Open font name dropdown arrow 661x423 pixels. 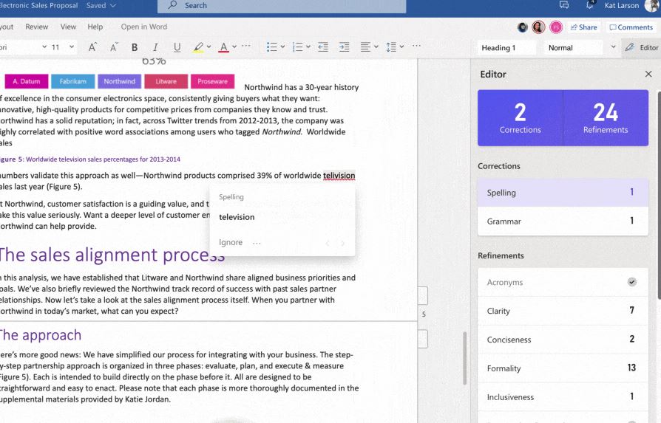[x=44, y=47]
